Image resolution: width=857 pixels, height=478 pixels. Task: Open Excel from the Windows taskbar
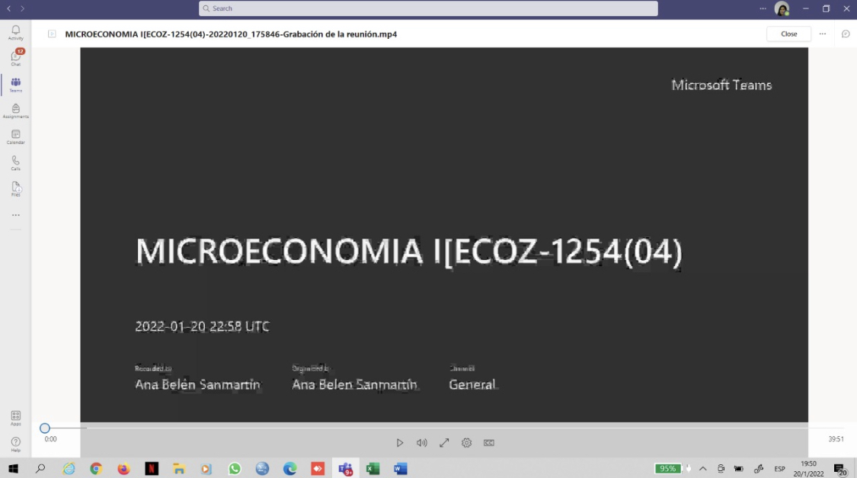(373, 469)
